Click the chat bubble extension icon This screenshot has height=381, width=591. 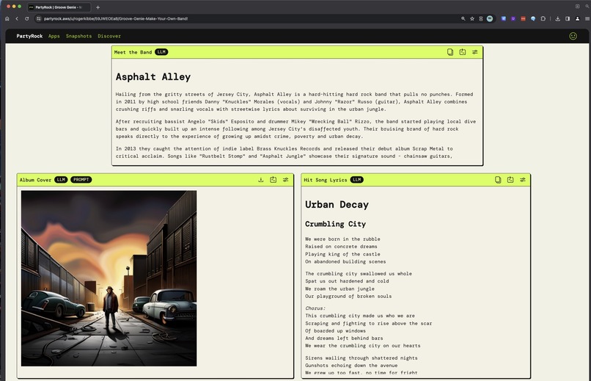pyautogui.click(x=533, y=18)
